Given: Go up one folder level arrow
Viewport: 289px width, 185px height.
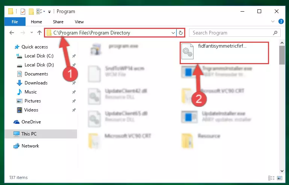Looking at the screenshot, I should [39, 33].
